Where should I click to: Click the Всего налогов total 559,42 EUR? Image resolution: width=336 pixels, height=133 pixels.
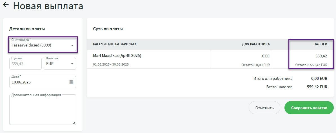click(x=317, y=87)
